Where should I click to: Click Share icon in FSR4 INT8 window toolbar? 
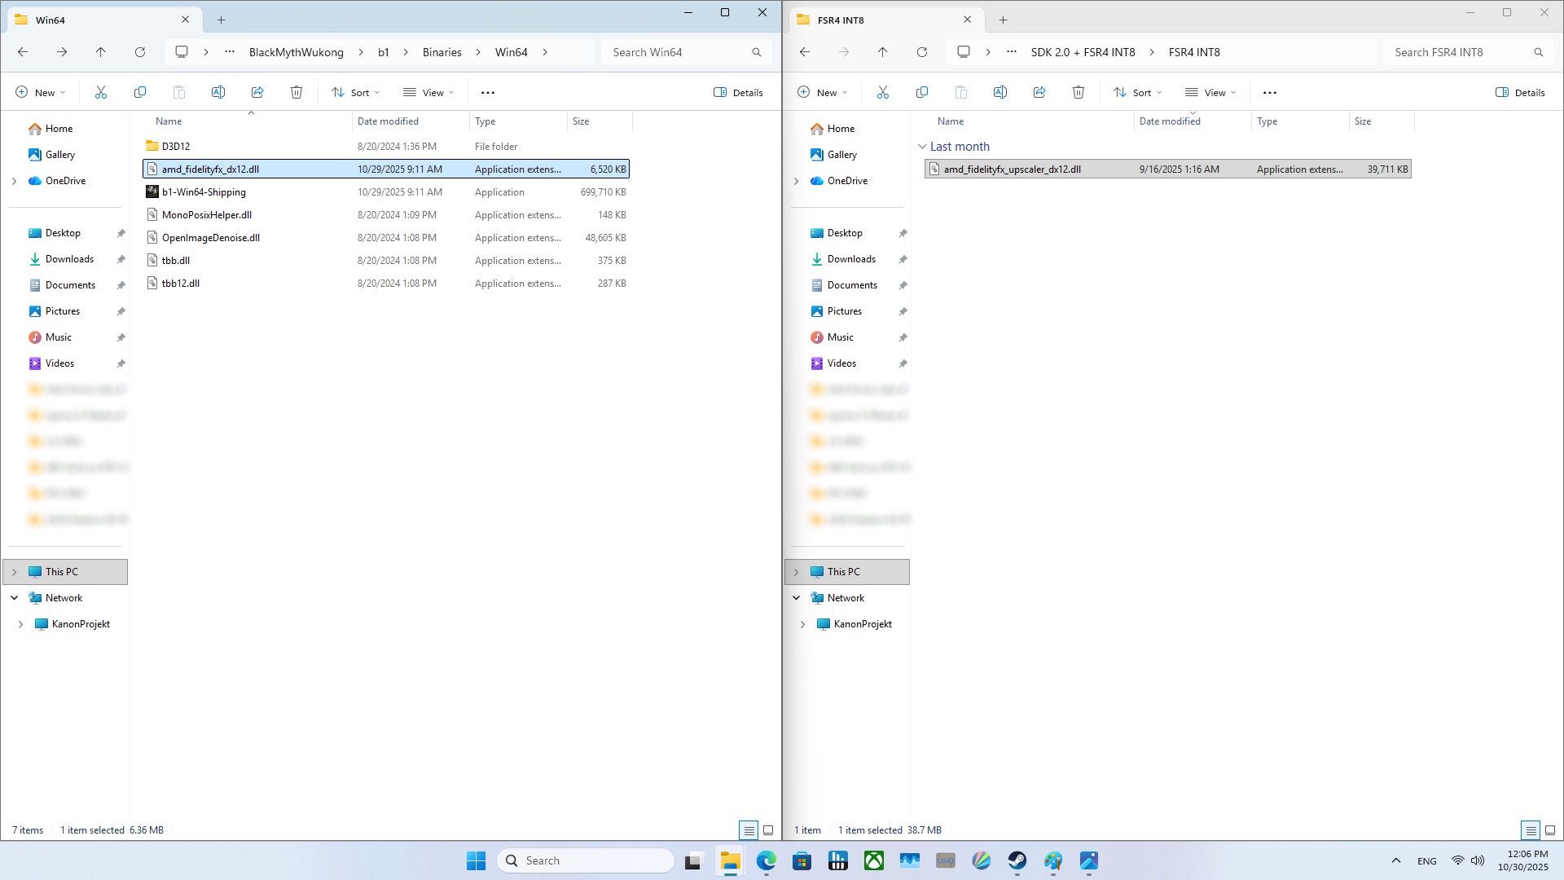(x=1039, y=92)
